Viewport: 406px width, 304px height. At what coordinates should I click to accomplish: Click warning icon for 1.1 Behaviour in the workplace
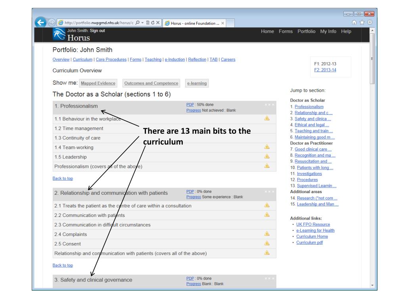click(x=267, y=118)
